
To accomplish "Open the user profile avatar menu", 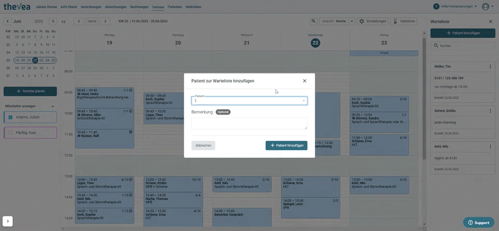I will pos(485,6).
